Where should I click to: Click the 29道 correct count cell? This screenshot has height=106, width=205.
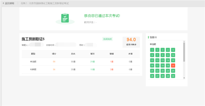[x=93, y=62]
